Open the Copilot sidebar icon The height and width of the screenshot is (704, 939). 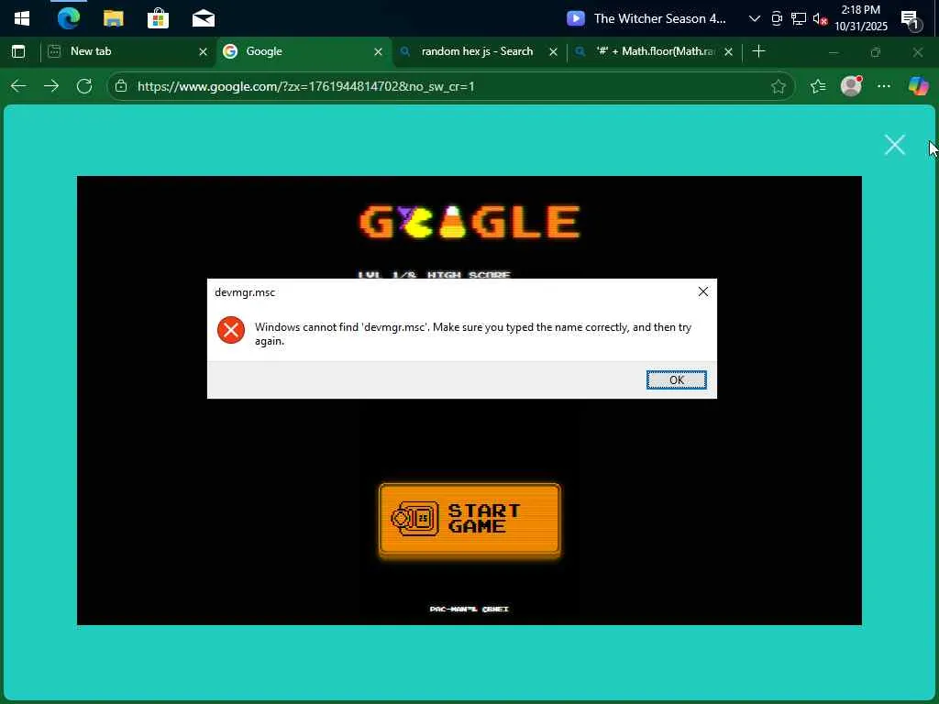click(918, 86)
